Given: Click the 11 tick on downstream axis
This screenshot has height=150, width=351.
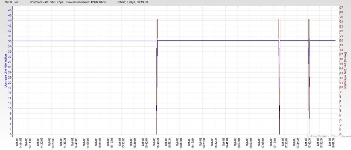Looking at the screenshot, I should [x=342, y=83].
